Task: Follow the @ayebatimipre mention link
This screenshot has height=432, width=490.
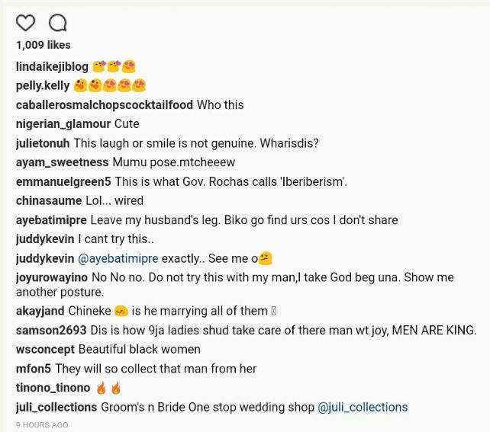Action: click(x=118, y=258)
